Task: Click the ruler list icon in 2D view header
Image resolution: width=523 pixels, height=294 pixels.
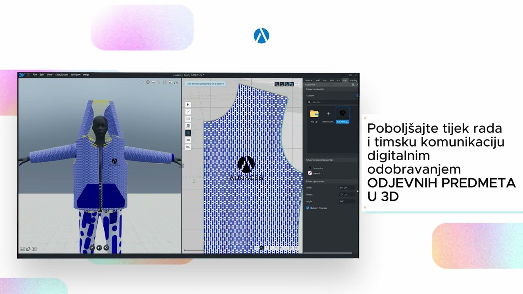Action: (272, 84)
